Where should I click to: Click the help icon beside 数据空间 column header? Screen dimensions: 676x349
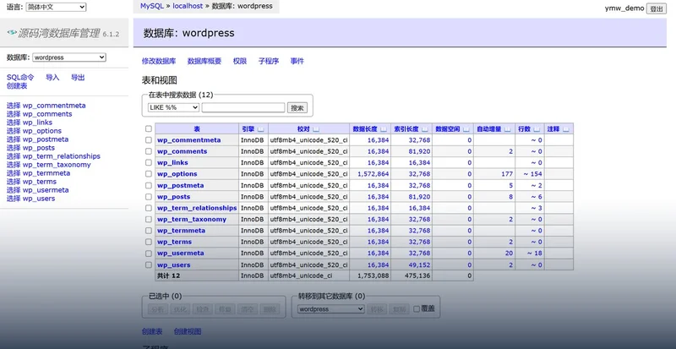(466, 129)
